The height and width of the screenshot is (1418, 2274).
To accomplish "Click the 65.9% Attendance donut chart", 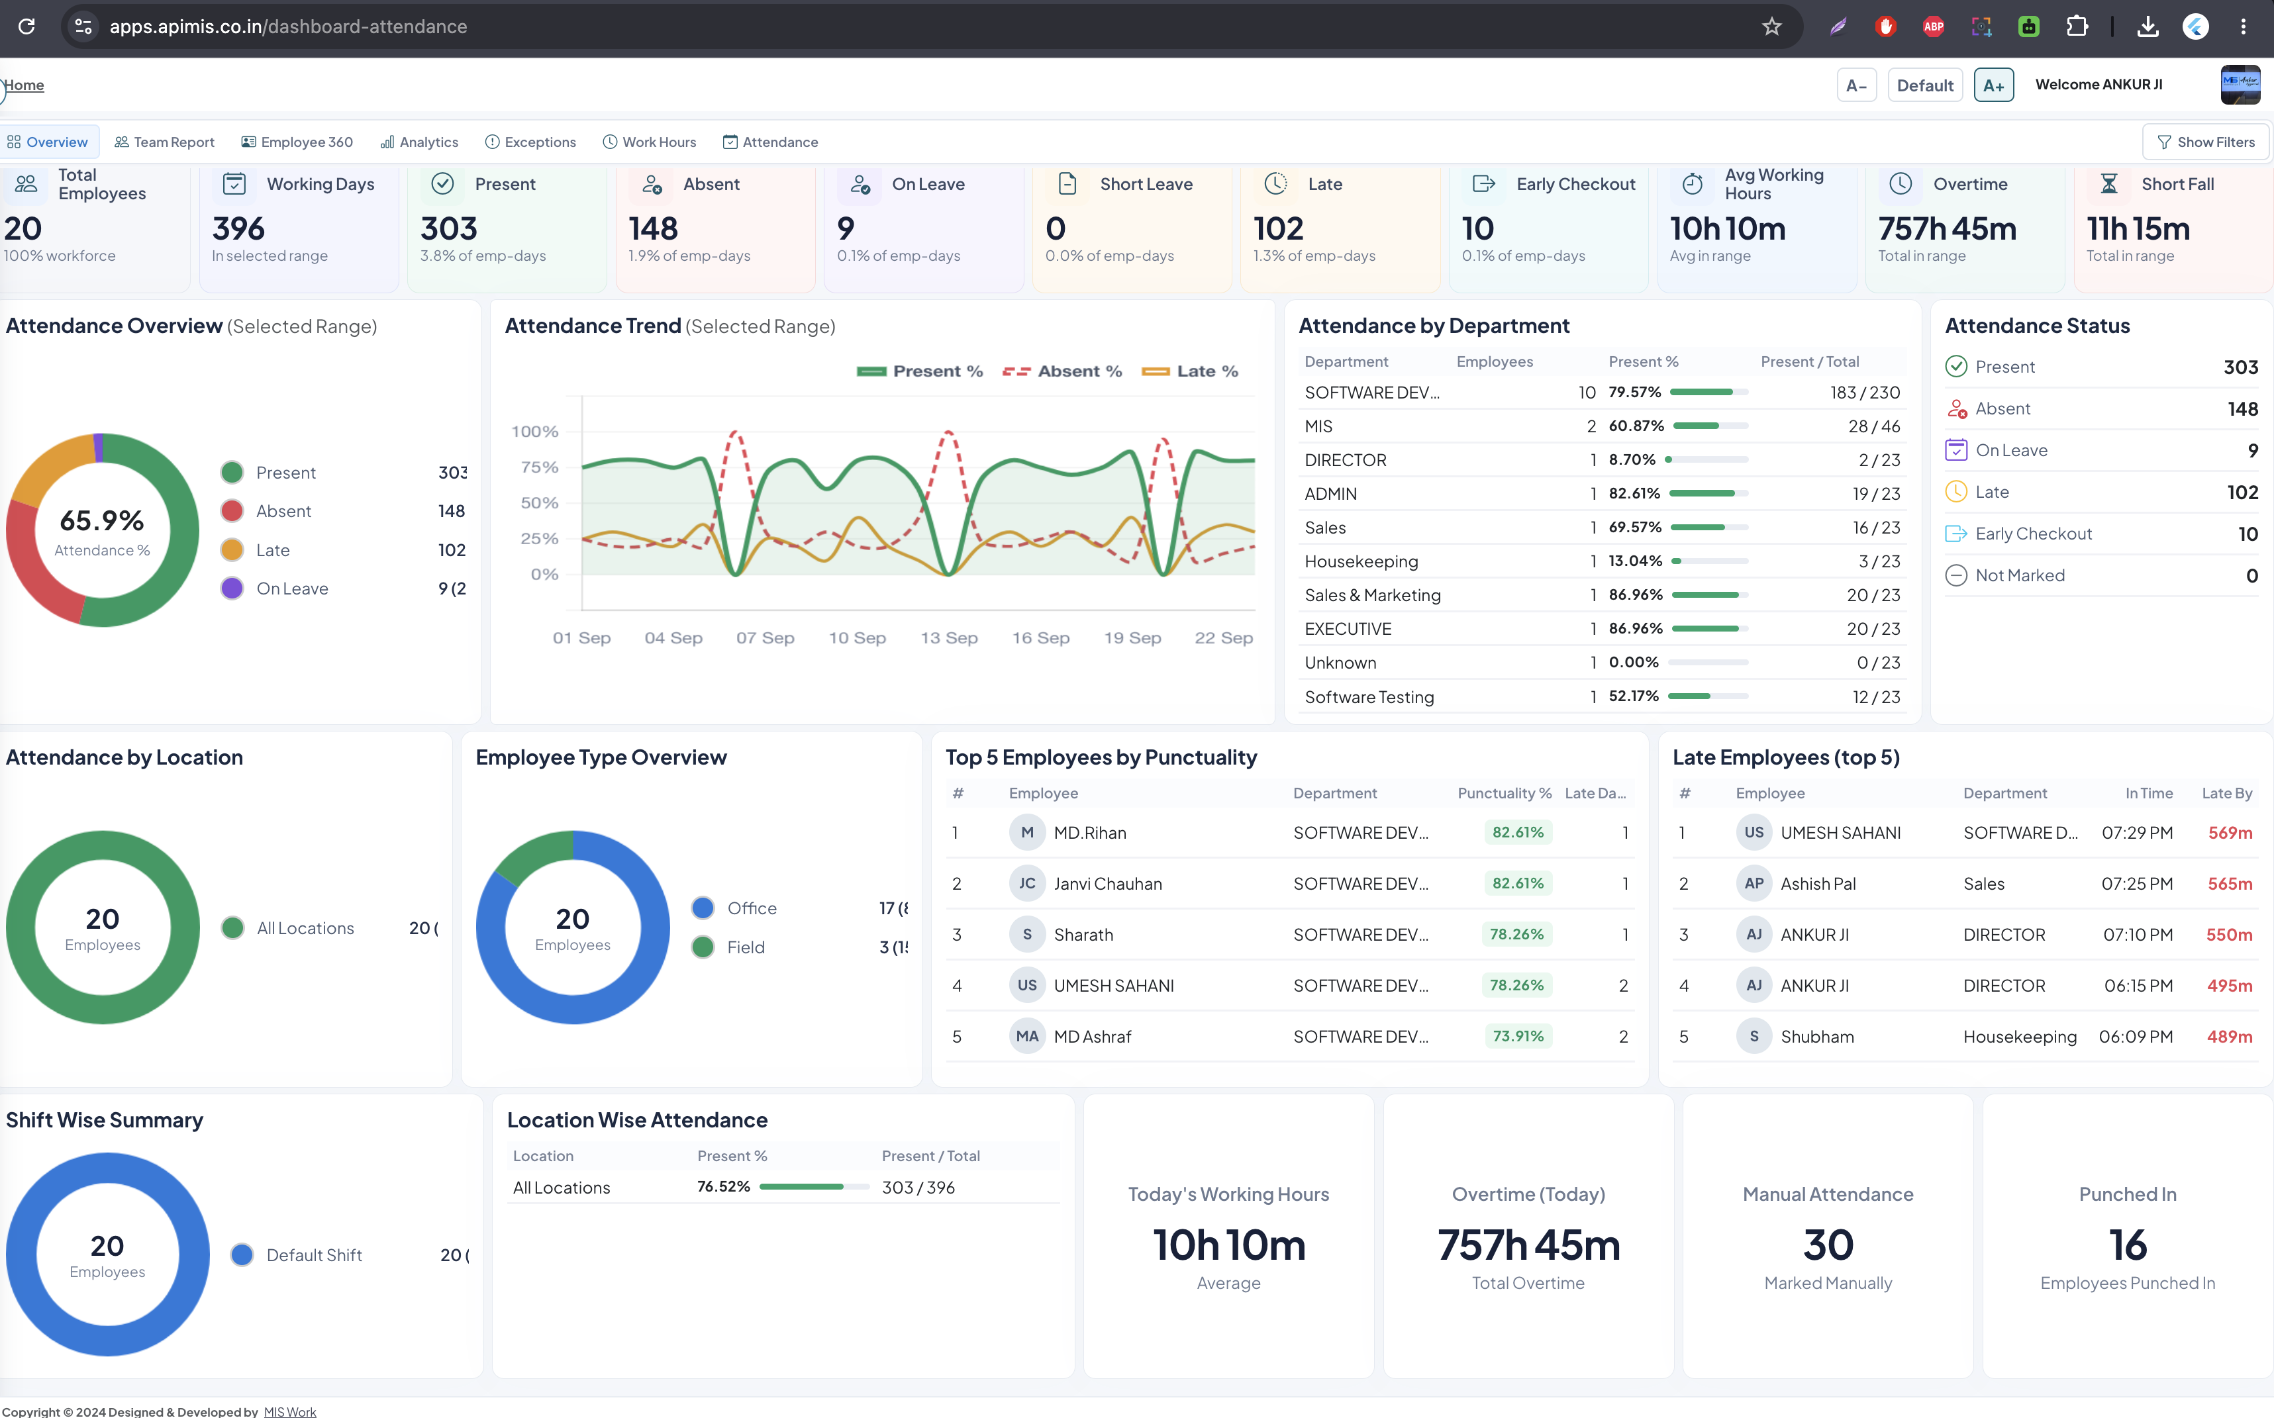I will point(102,530).
